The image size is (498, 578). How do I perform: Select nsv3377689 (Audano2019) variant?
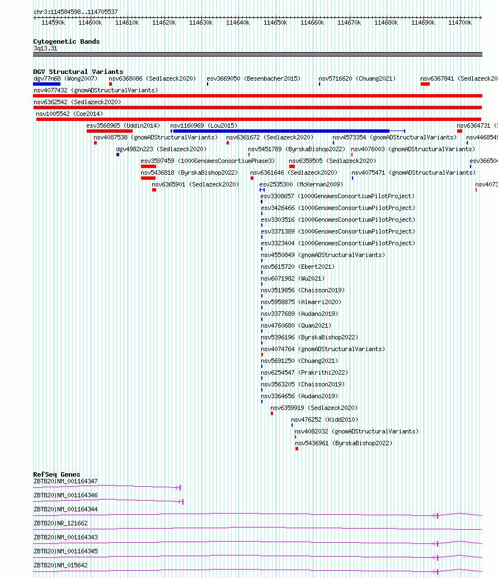coord(299,314)
